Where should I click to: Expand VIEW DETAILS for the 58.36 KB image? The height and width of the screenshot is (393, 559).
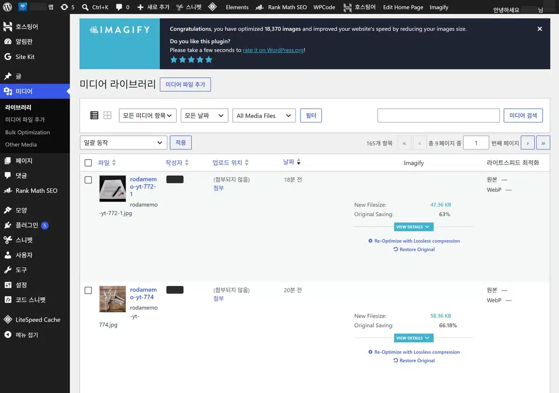click(x=414, y=338)
